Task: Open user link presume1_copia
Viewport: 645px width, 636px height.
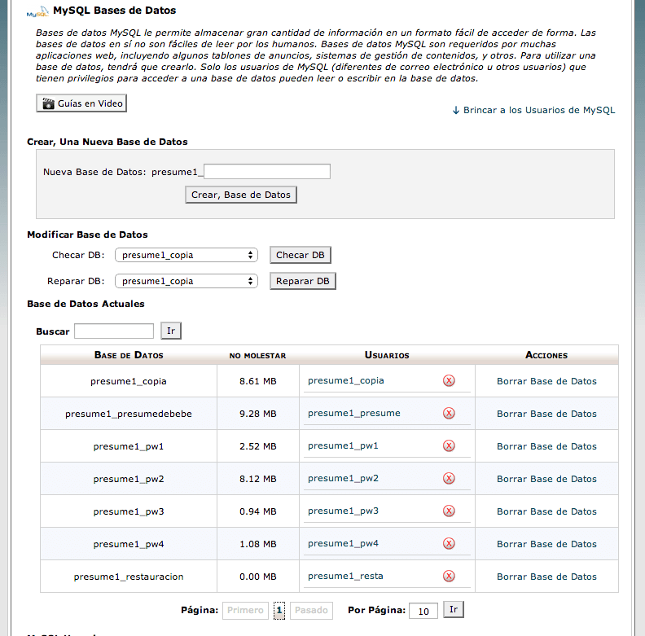Action: point(346,380)
